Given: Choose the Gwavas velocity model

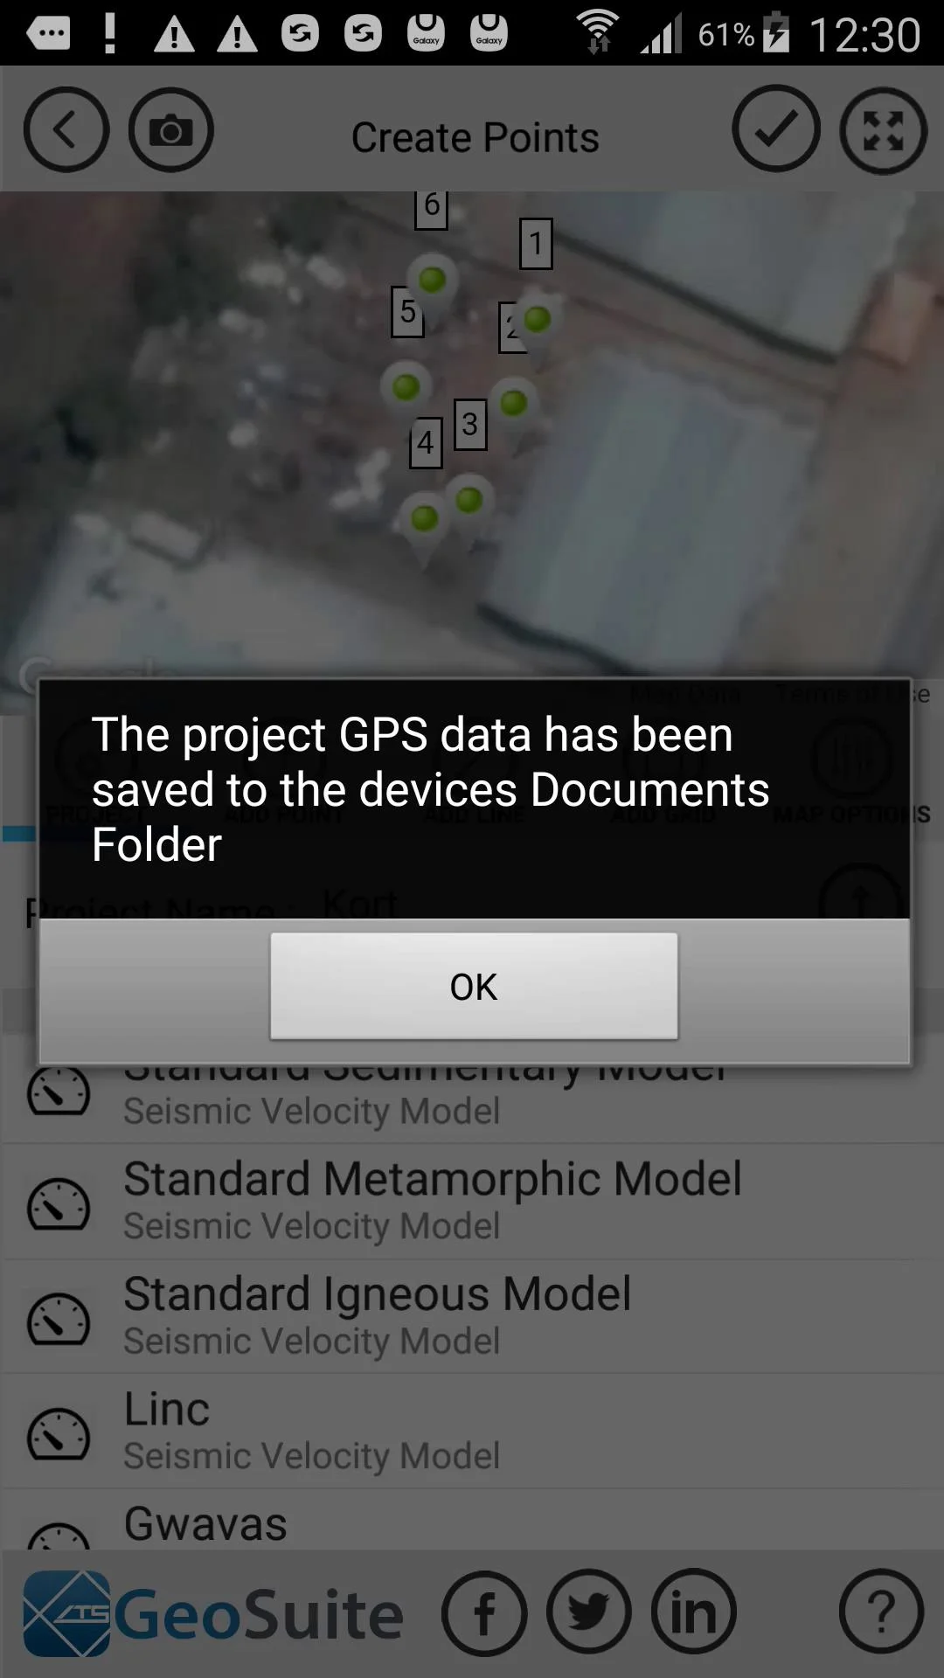Looking at the screenshot, I should pyautogui.click(x=472, y=1521).
